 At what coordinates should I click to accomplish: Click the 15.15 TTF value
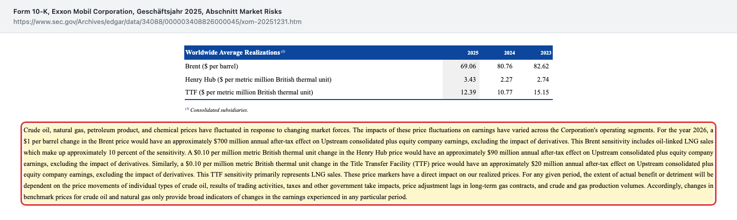pos(541,92)
